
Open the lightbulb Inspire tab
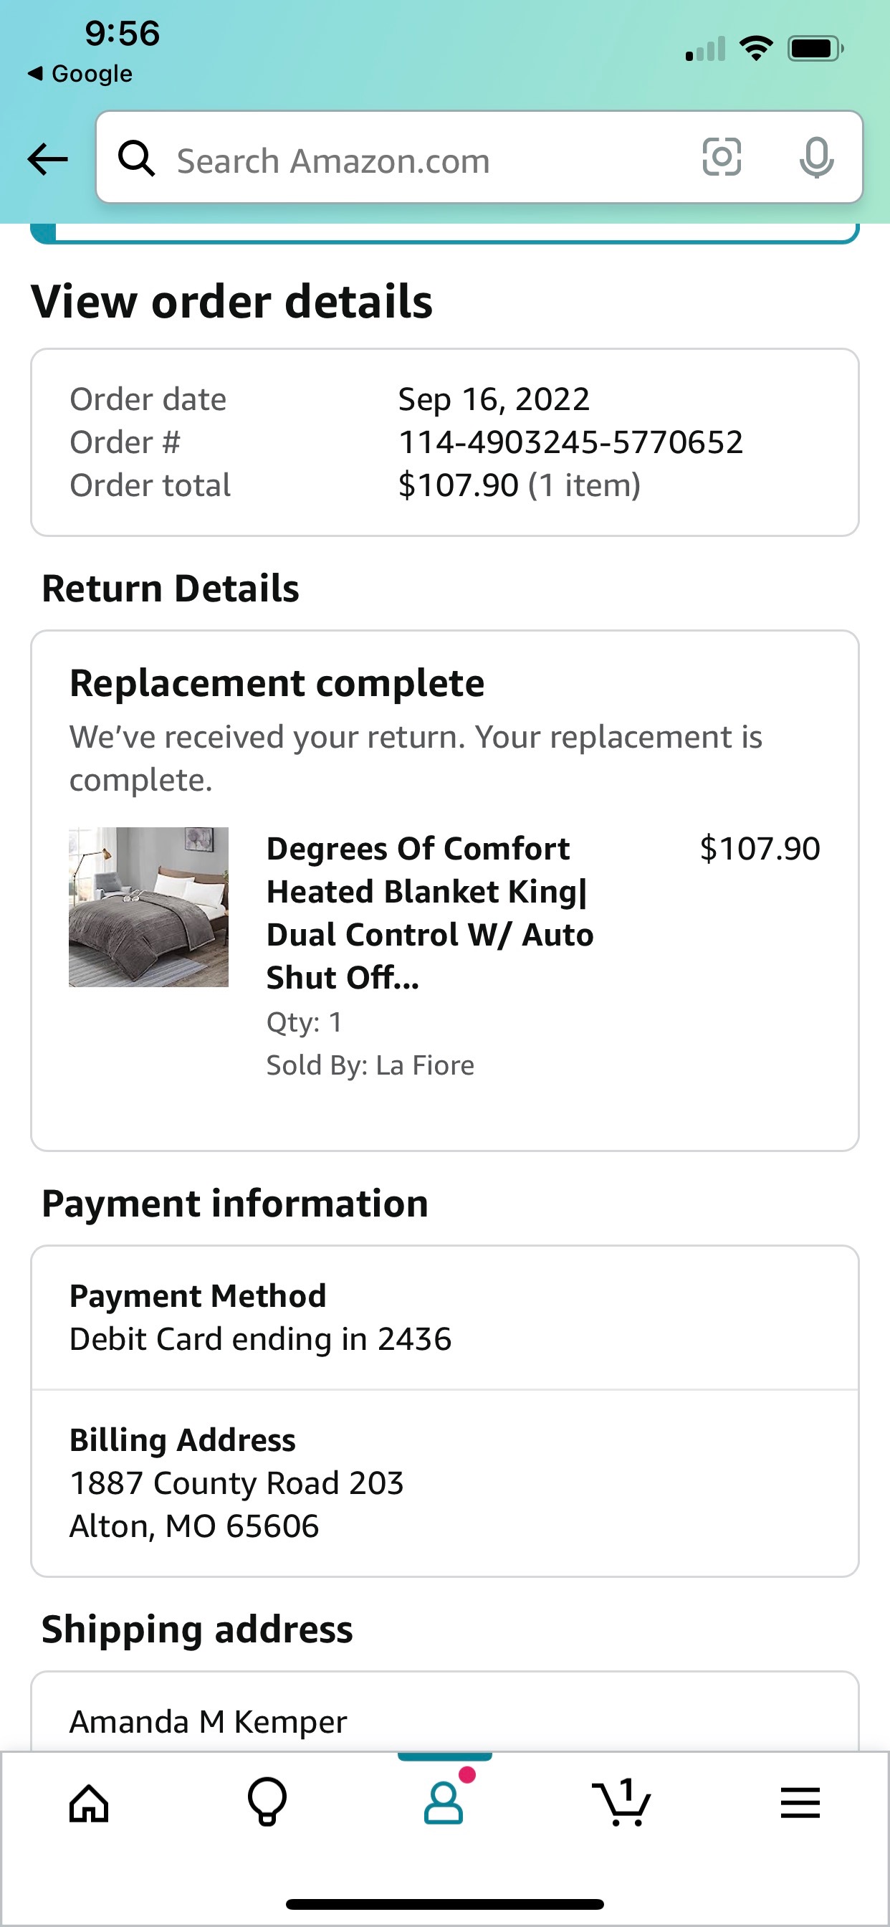tap(267, 1802)
